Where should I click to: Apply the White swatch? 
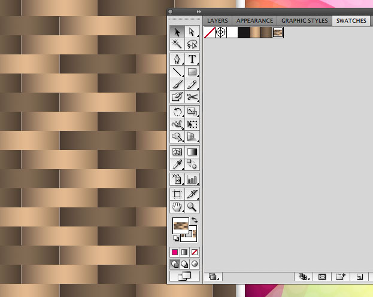pos(232,32)
